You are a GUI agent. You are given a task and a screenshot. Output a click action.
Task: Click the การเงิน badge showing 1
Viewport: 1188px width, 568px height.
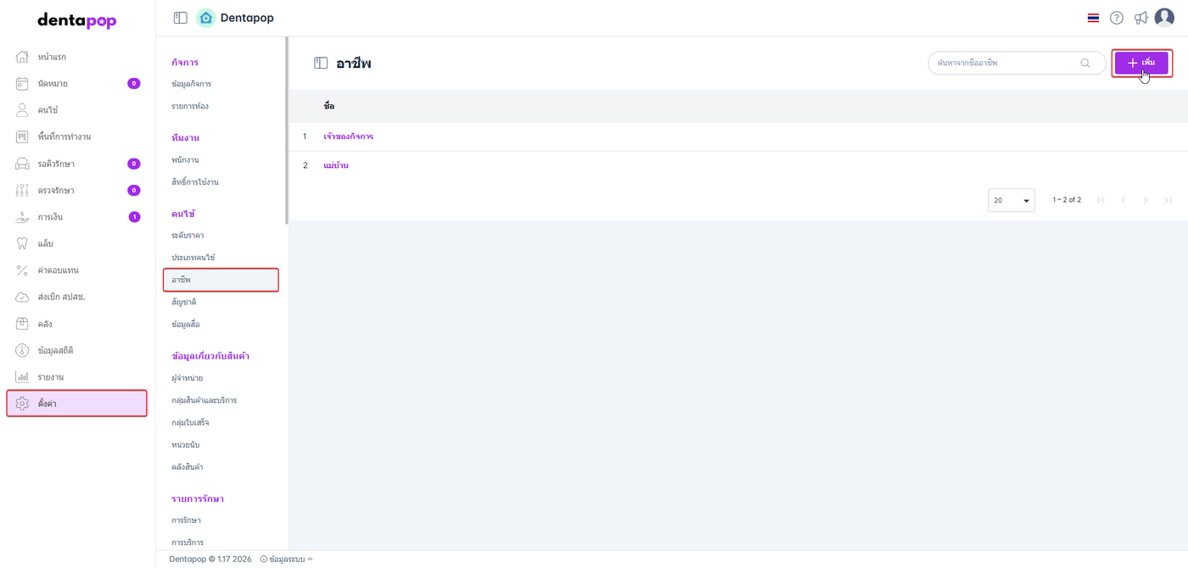click(x=134, y=217)
